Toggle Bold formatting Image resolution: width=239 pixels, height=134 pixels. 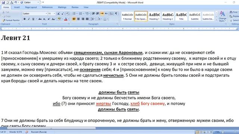pyautogui.click(x=25, y=19)
